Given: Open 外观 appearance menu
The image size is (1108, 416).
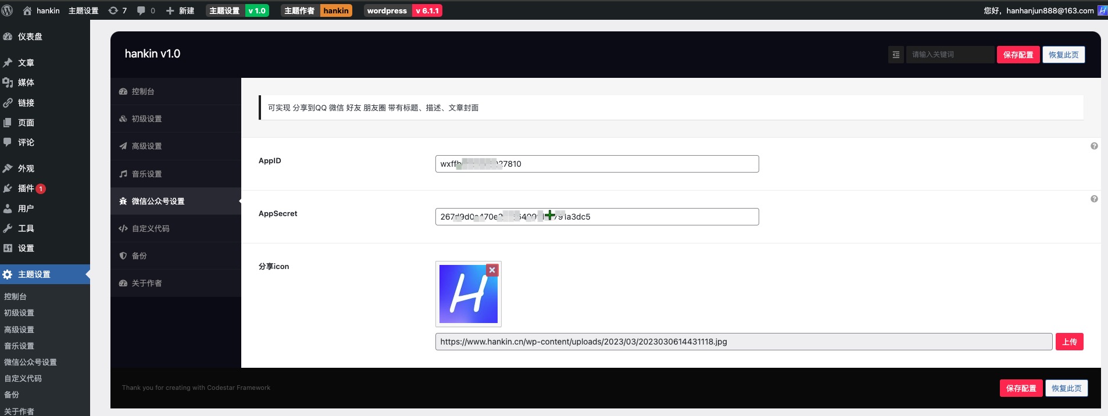Looking at the screenshot, I should tap(45, 168).
